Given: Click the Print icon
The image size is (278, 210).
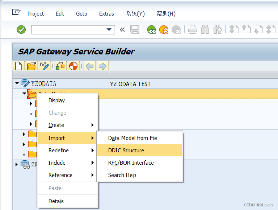Looking at the screenshot, I should click(193, 29).
